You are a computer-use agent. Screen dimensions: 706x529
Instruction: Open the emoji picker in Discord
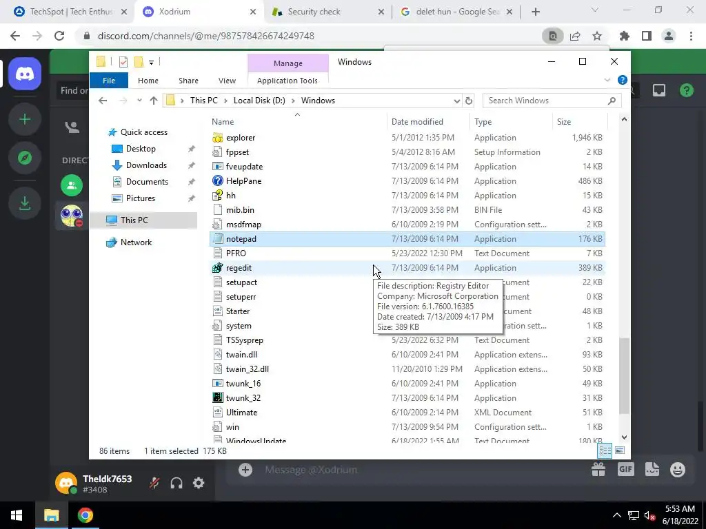coord(677,469)
